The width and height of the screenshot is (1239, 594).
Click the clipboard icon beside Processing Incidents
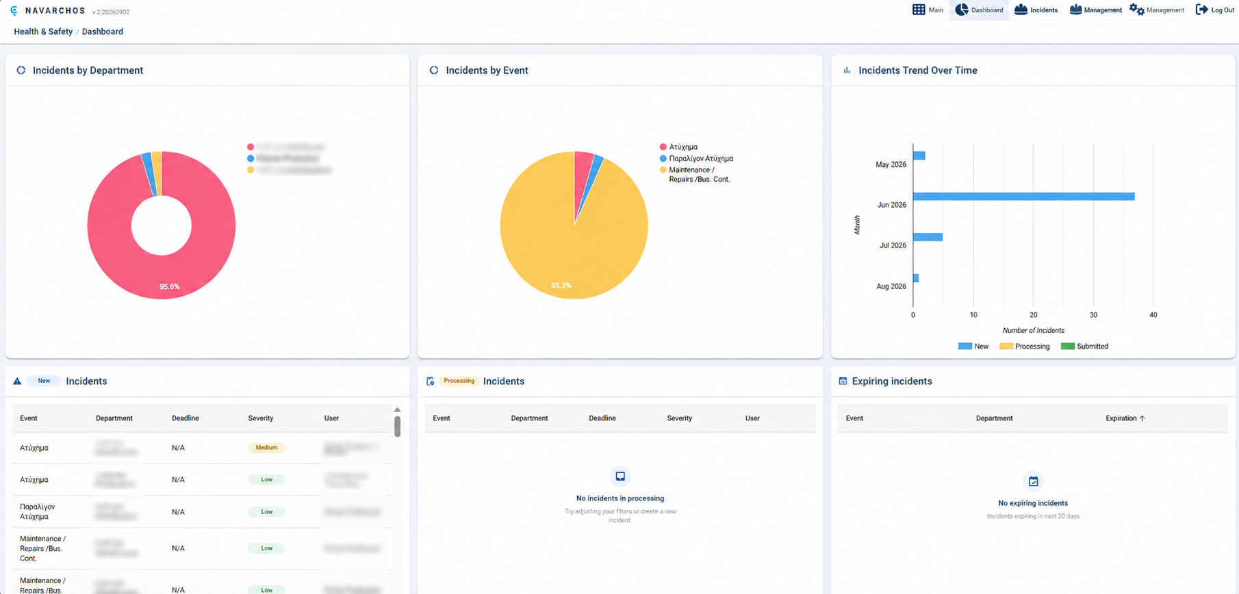(431, 381)
